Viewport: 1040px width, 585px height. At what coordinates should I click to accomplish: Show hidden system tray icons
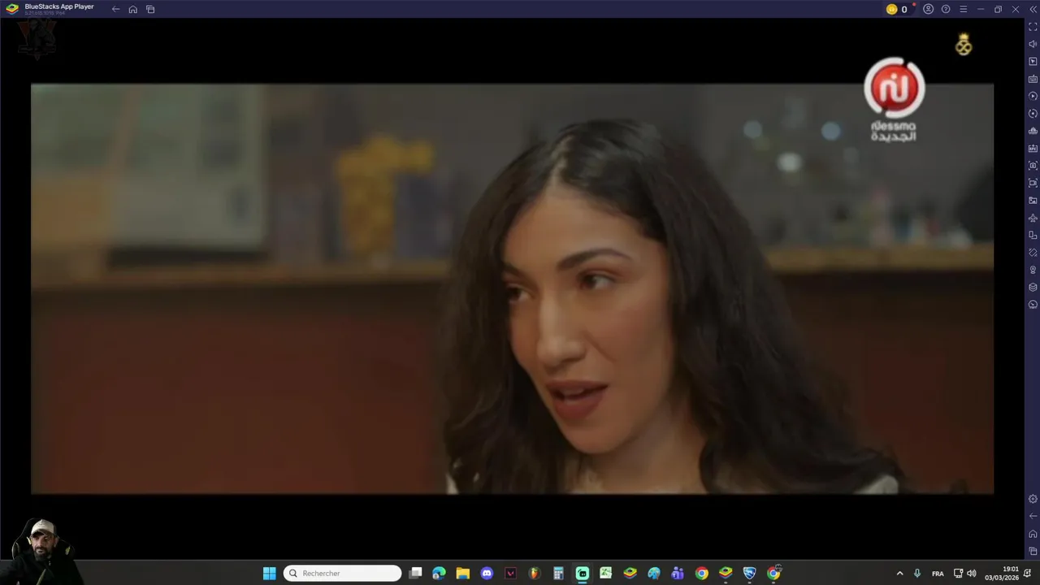click(899, 574)
